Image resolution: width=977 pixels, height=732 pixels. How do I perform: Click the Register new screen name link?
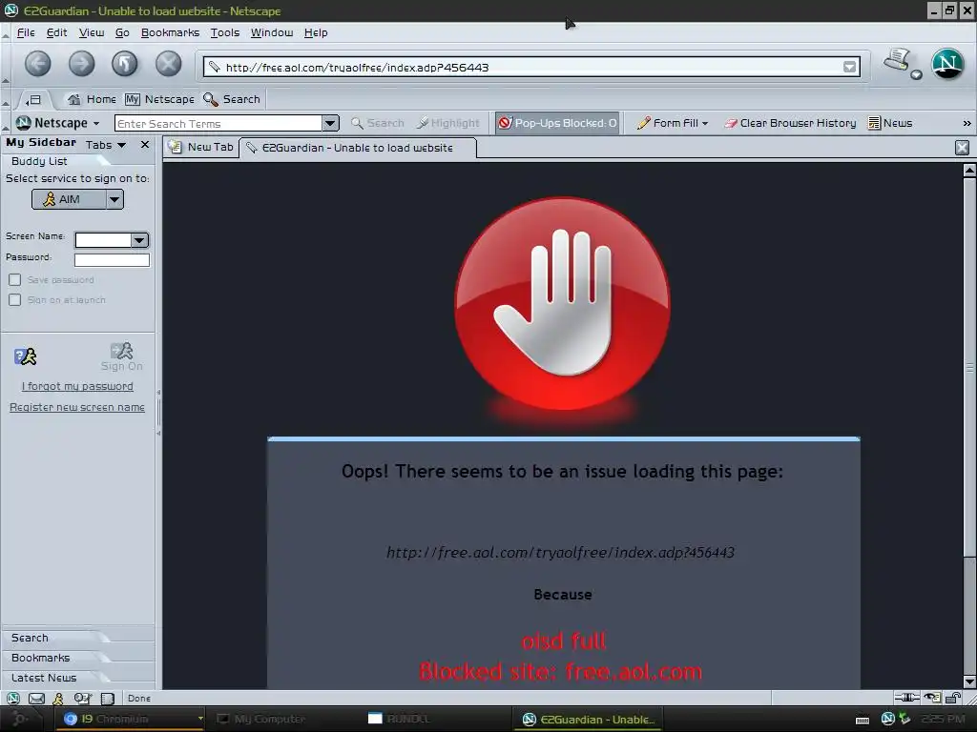tap(77, 408)
